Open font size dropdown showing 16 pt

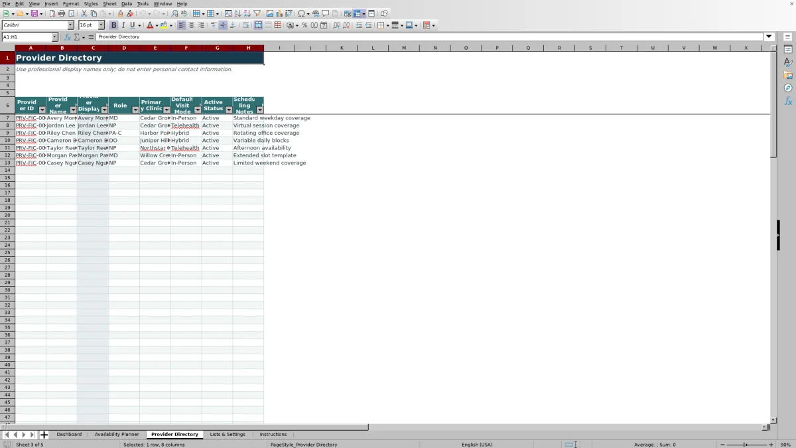click(101, 25)
